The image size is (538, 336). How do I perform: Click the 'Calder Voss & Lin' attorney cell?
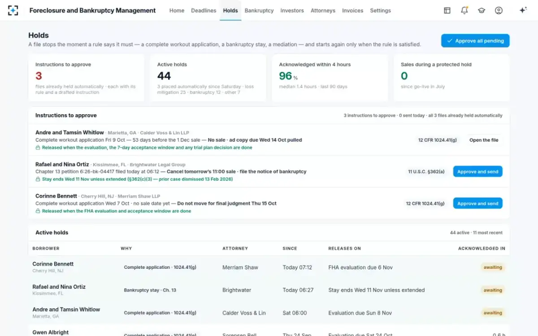244,313
